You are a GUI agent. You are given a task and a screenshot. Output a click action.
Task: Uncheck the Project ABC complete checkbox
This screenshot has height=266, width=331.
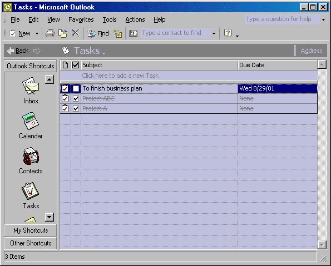tap(76, 98)
